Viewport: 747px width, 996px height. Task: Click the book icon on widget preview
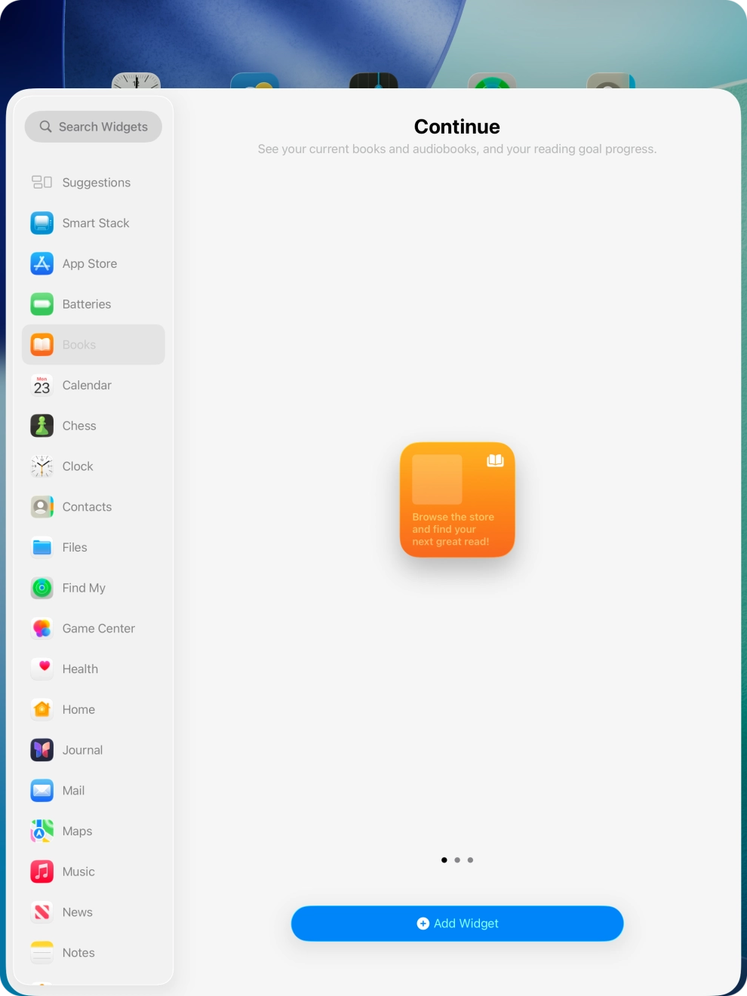pyautogui.click(x=495, y=460)
